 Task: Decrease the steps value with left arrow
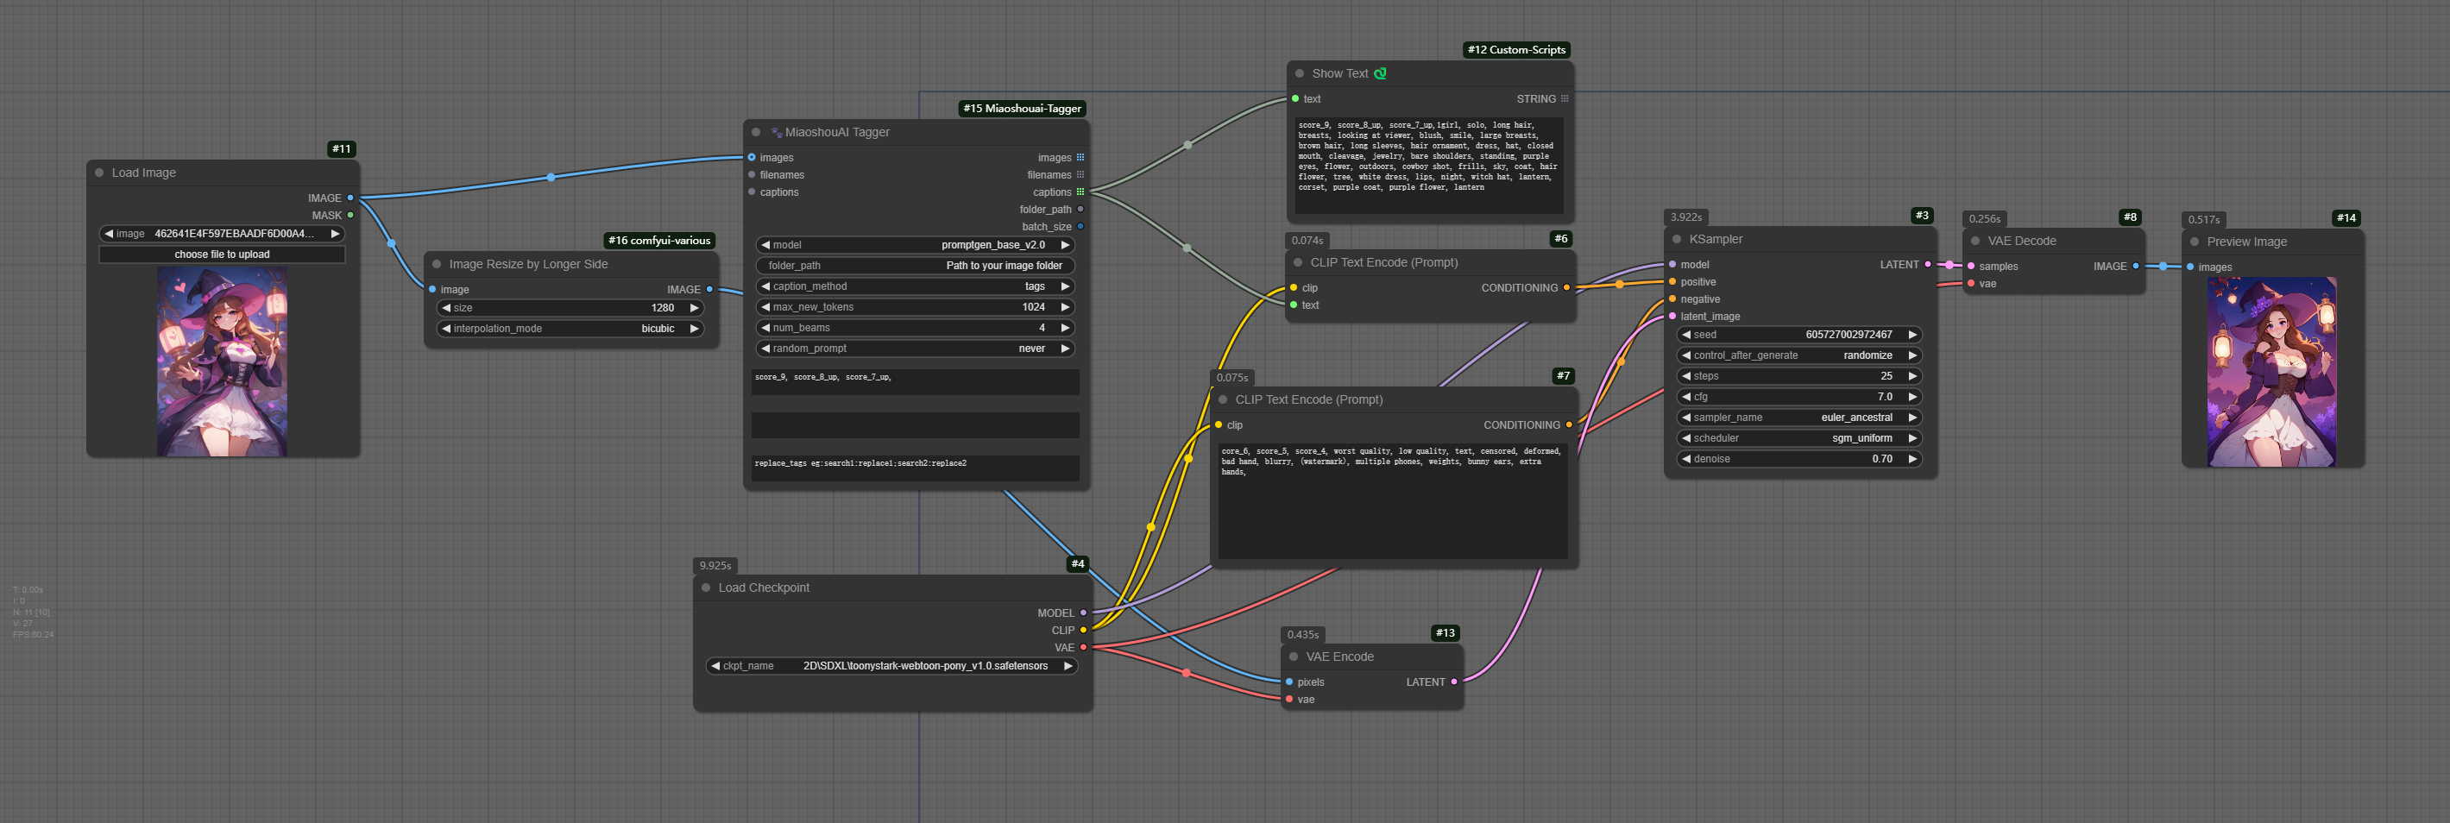click(x=1686, y=376)
